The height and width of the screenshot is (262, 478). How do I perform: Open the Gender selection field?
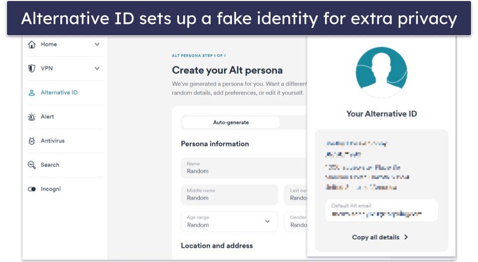(x=295, y=222)
